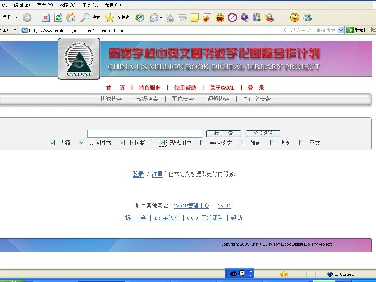Click the purple circle compass toolbar icon
Screen dimensions: 376x282
[x=232, y=18]
